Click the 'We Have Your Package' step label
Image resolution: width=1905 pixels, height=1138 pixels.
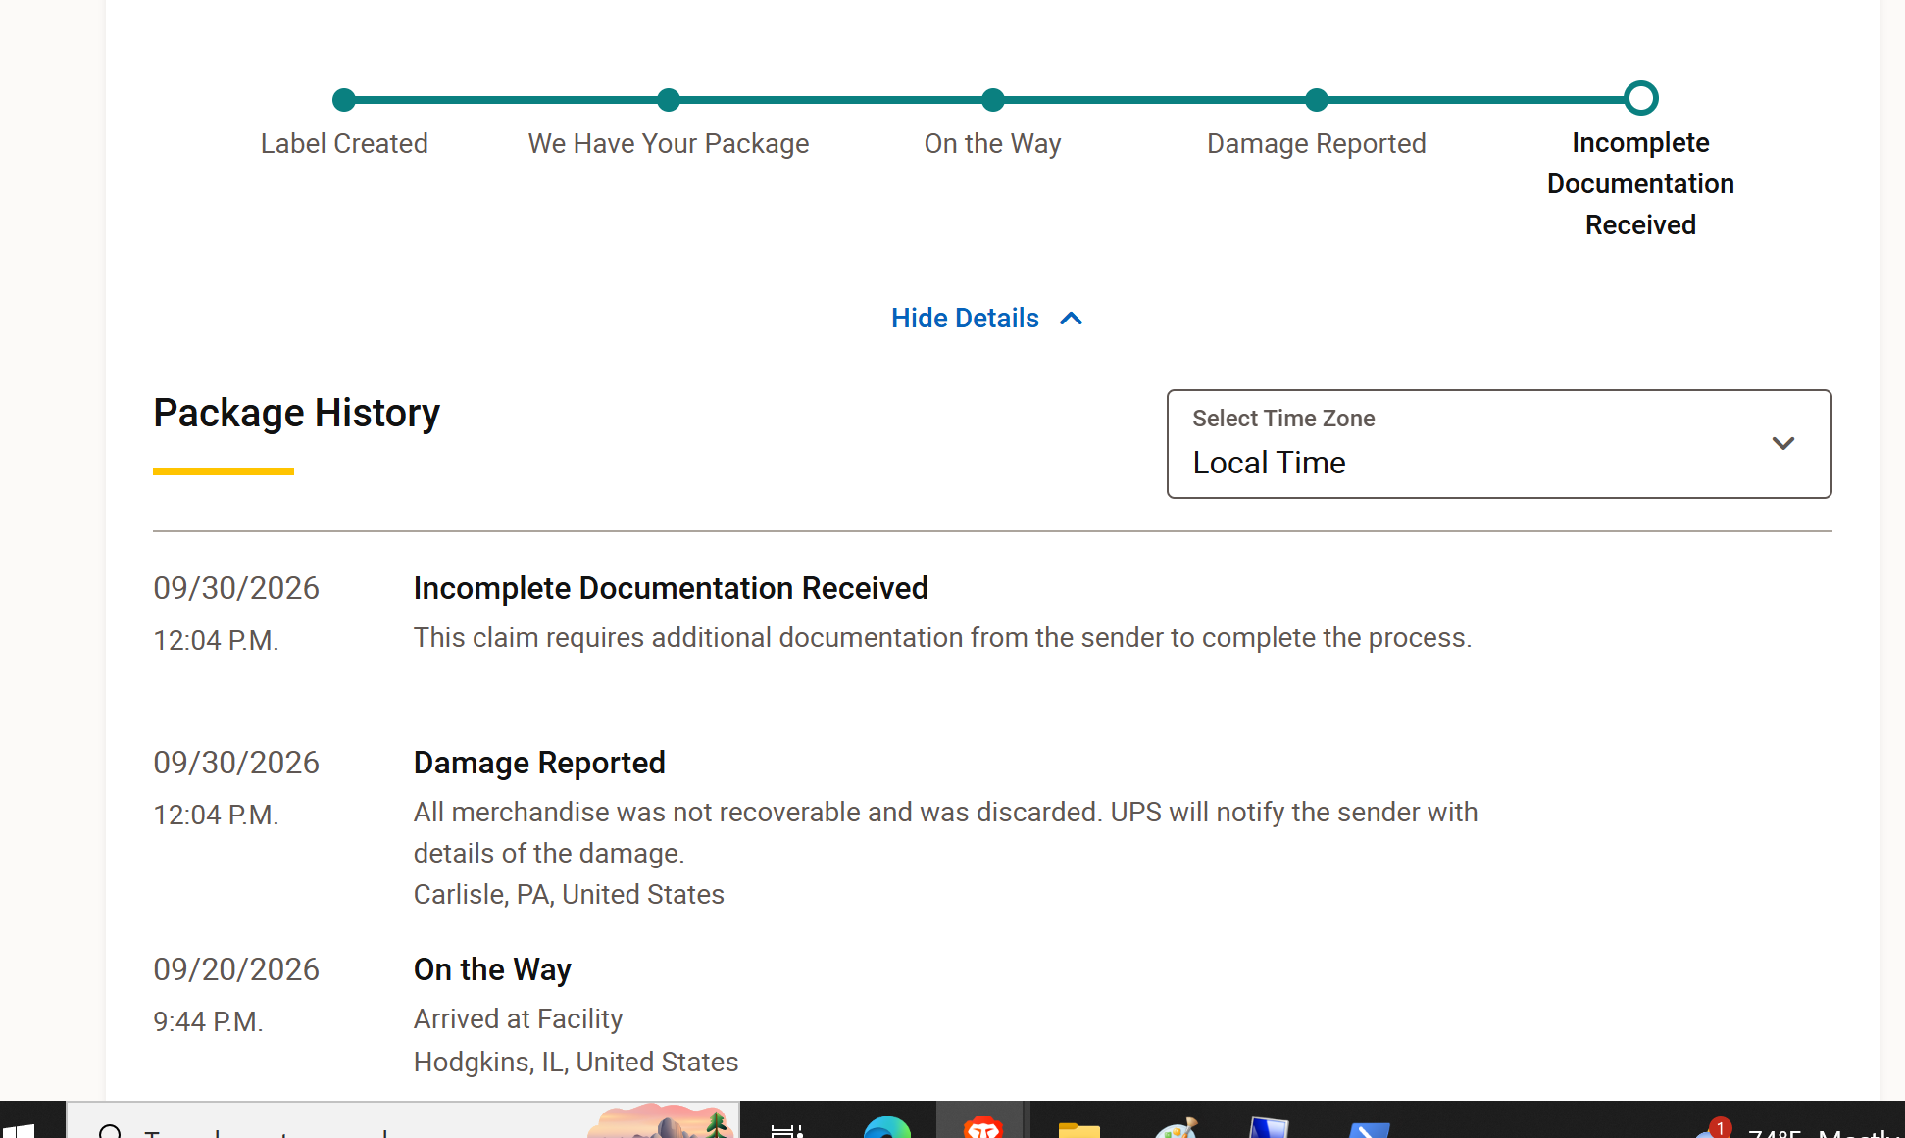coord(669,143)
